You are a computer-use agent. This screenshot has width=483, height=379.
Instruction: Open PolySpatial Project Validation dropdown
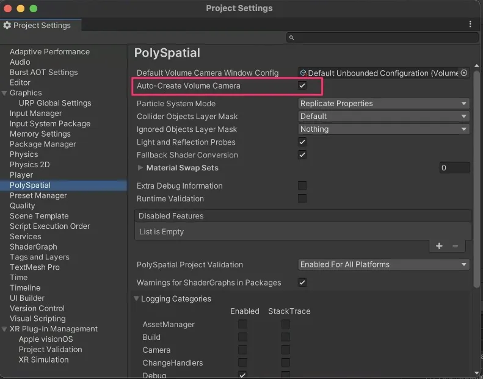coord(383,265)
